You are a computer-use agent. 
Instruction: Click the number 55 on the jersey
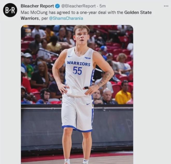tap(77, 70)
